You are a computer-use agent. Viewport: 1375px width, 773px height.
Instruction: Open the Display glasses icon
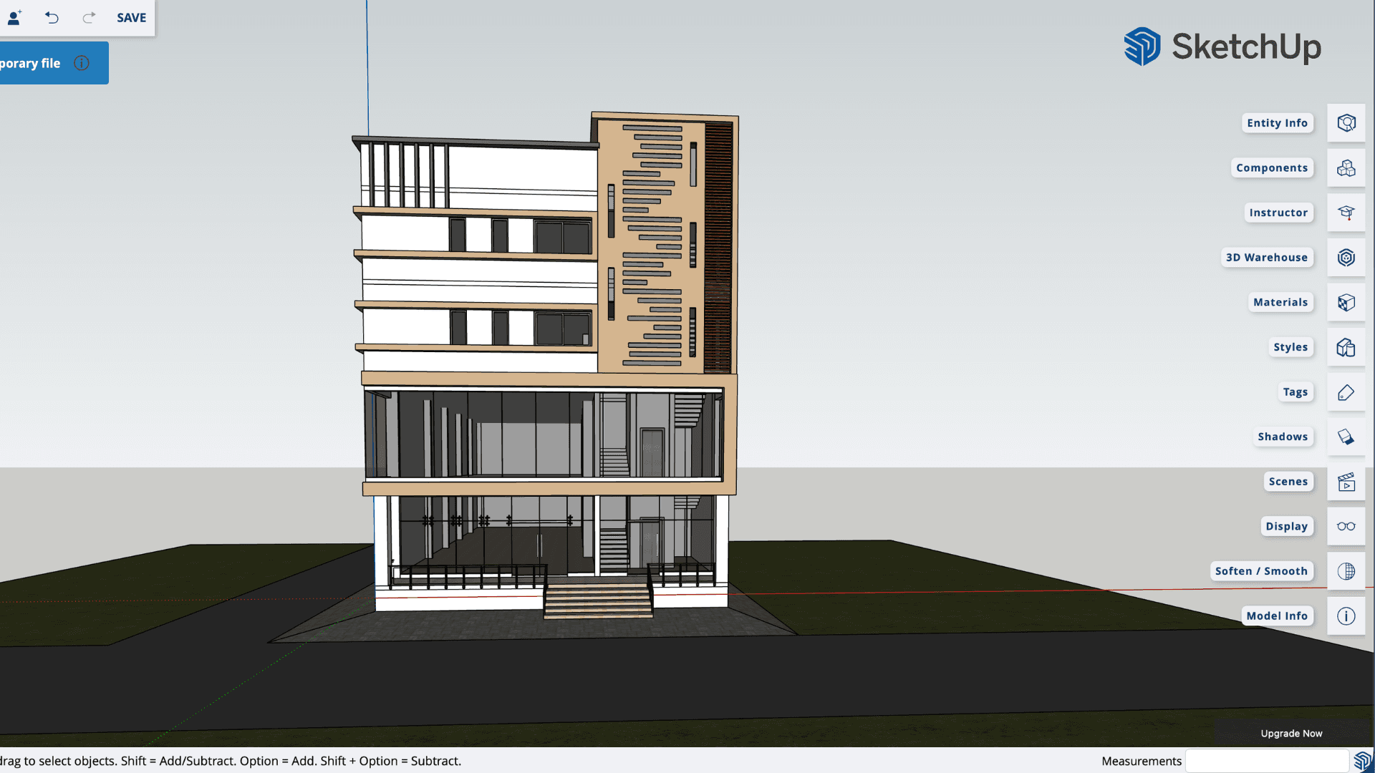(1346, 526)
